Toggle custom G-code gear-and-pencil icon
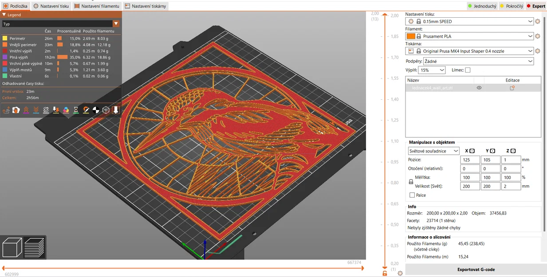 (x=86, y=109)
